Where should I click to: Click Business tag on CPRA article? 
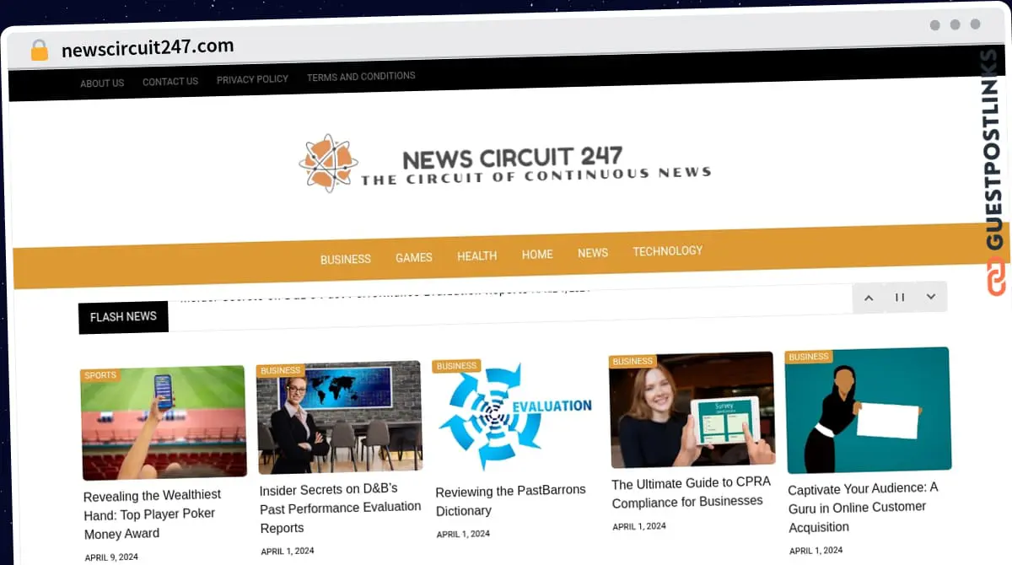click(x=633, y=361)
